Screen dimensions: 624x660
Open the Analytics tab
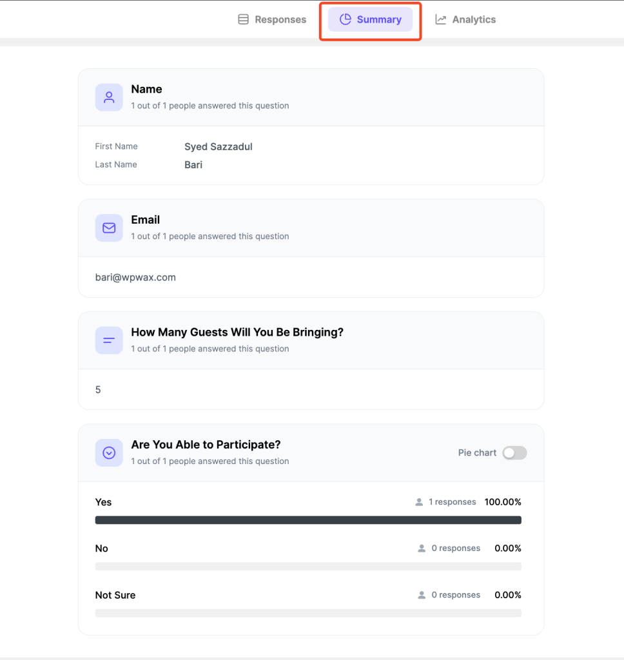465,19
